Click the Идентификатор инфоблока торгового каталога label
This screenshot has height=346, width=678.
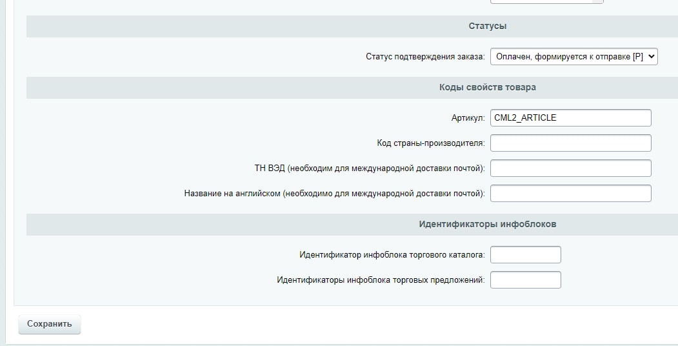click(392, 255)
